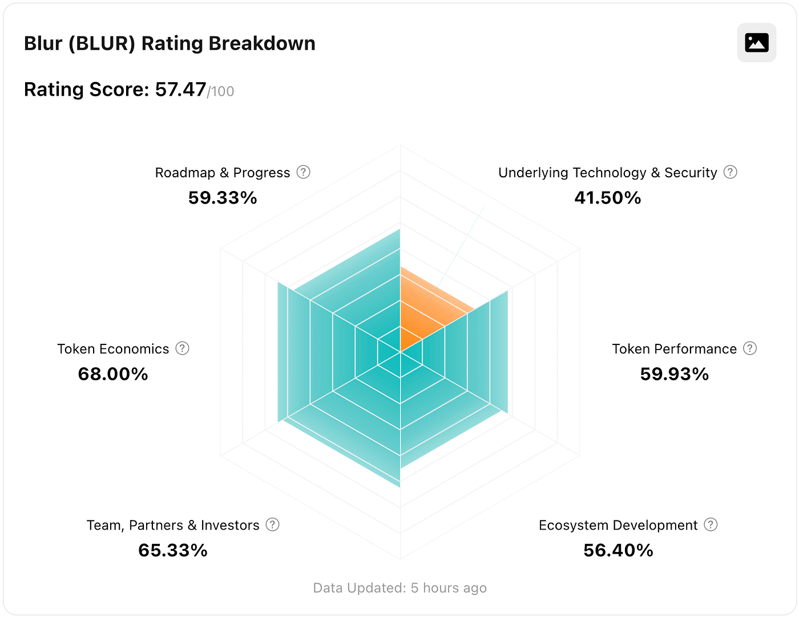Click the Underlying Technology & Security label
The width and height of the screenshot is (799, 618).
pyautogui.click(x=607, y=172)
